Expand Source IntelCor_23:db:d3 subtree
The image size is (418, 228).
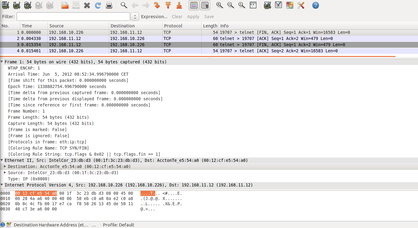coord(5,173)
